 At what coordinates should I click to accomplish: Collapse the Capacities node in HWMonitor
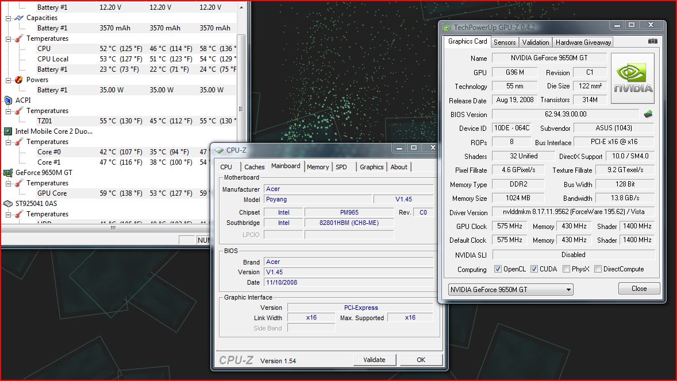click(x=8, y=18)
